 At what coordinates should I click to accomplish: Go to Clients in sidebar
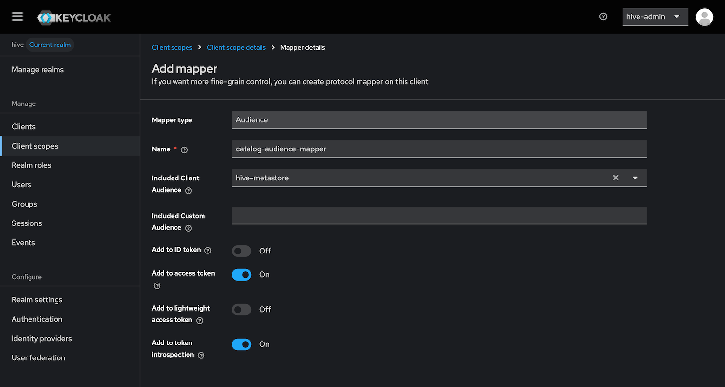click(24, 127)
